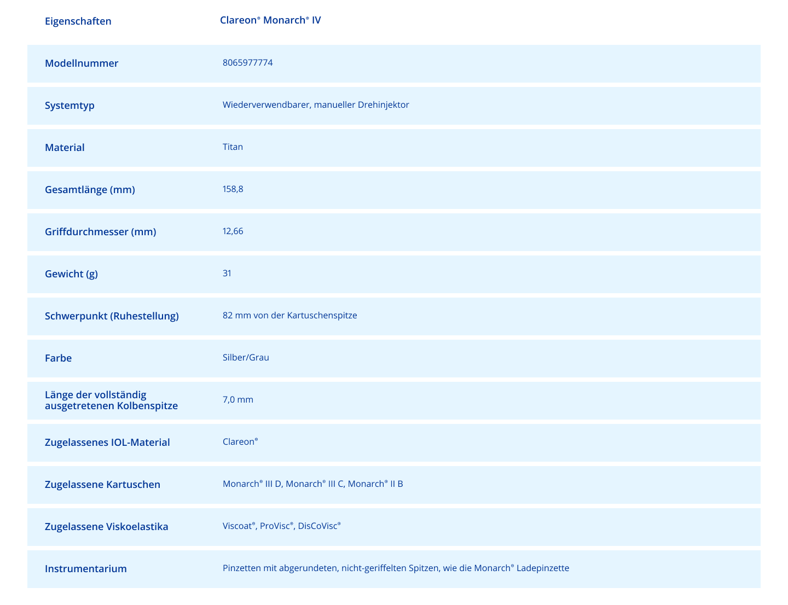Select the 'Zugelassene Viskoelastika' label
Viewport: 788px width, 605px height.
coord(107,527)
